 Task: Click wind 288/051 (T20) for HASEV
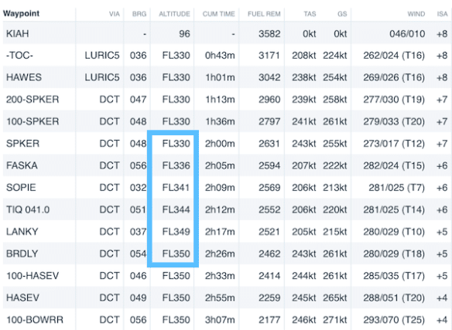coord(394,298)
